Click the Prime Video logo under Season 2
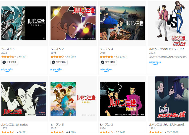The image size is (189, 135). [x=56, y=70]
